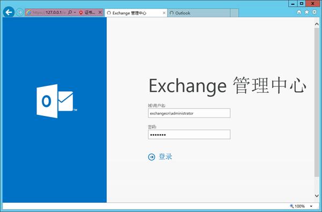Click the 密码 password field
The height and width of the screenshot is (212, 322).
(189, 135)
